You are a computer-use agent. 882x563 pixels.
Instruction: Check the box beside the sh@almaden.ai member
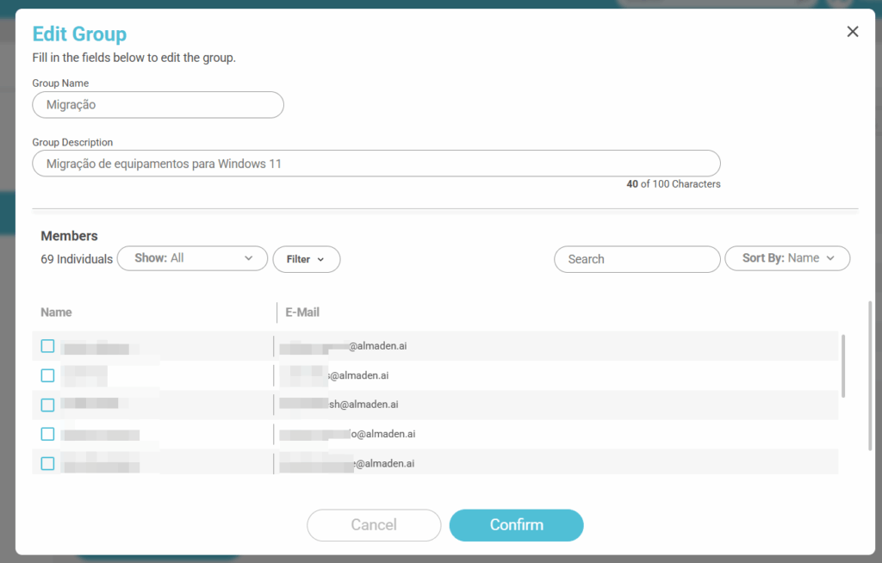coord(47,405)
